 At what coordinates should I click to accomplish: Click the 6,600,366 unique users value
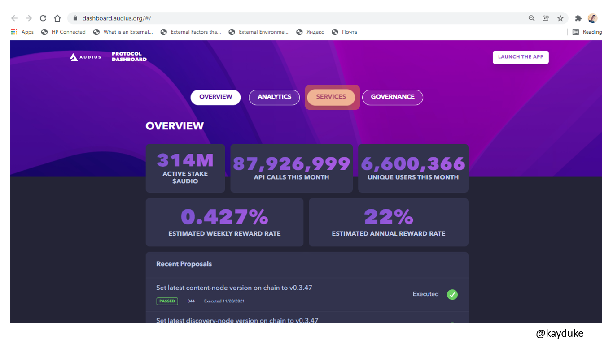(x=413, y=163)
